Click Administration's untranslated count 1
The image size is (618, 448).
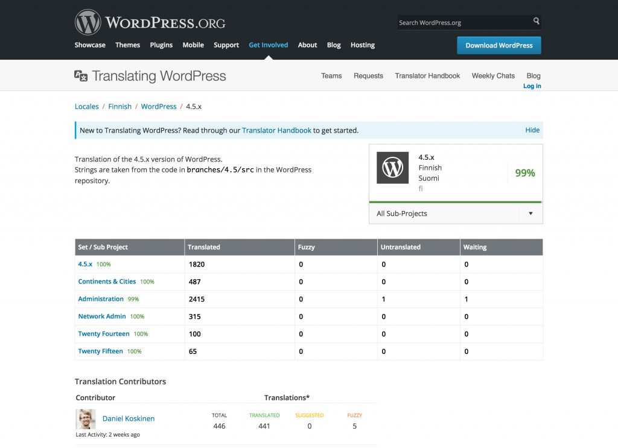[x=383, y=299]
